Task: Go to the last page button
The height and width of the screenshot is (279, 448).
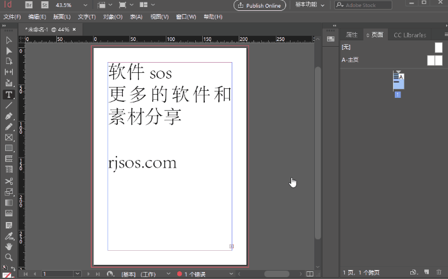Action: tap(98, 274)
